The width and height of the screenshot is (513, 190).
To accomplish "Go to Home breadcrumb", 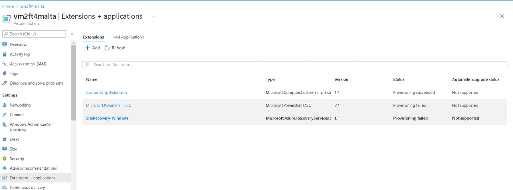I will [x=8, y=6].
